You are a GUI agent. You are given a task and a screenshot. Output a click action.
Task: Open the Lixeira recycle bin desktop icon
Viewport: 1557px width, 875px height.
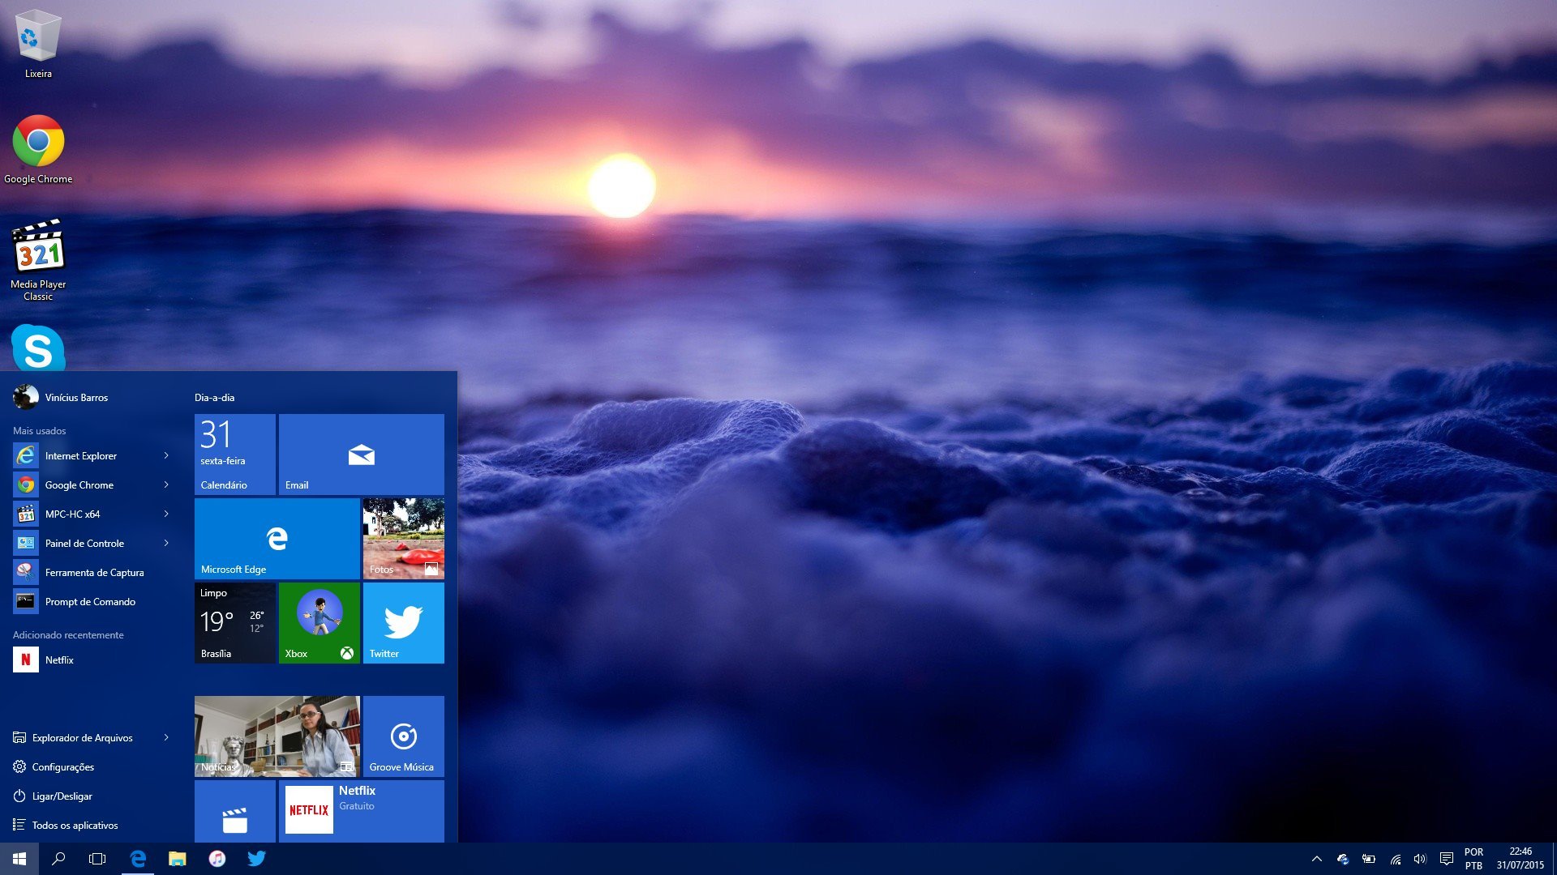pos(38,44)
